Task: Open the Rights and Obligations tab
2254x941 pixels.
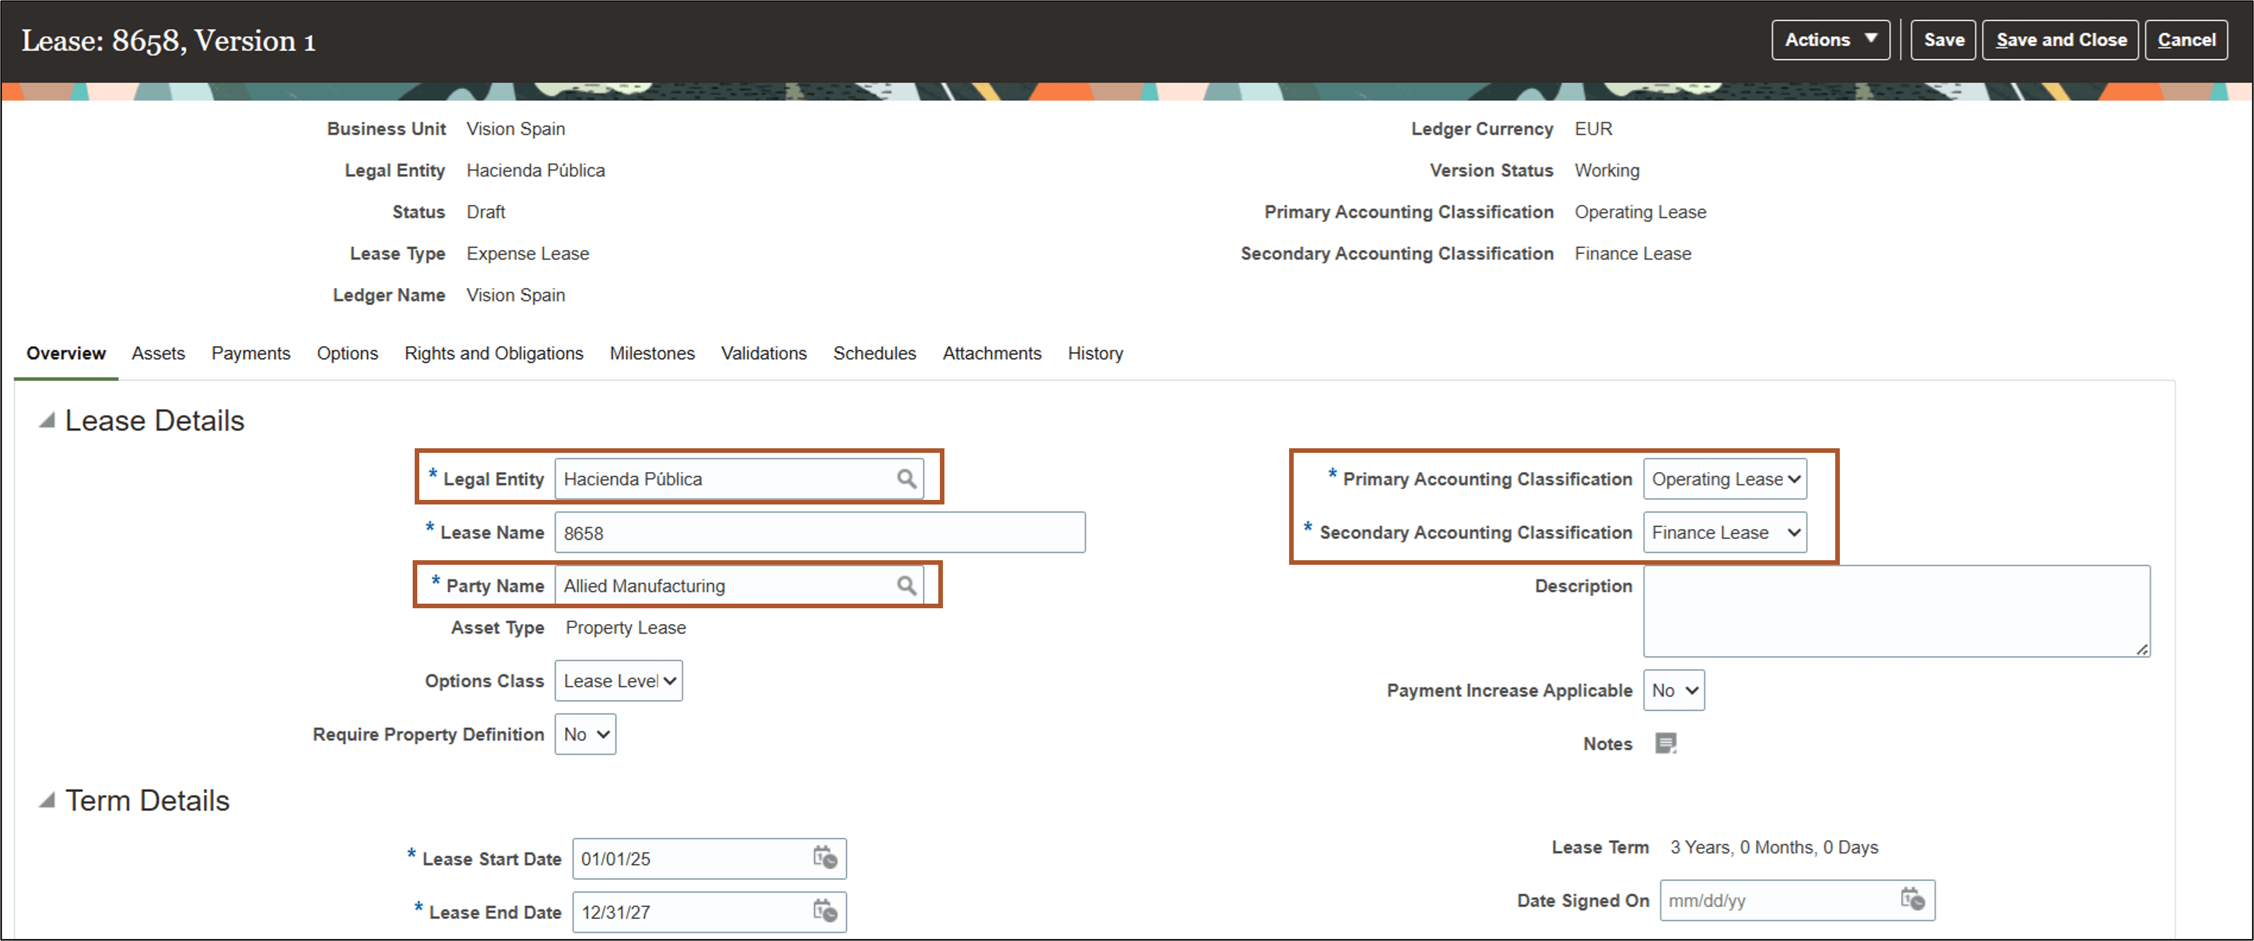Action: 493,353
